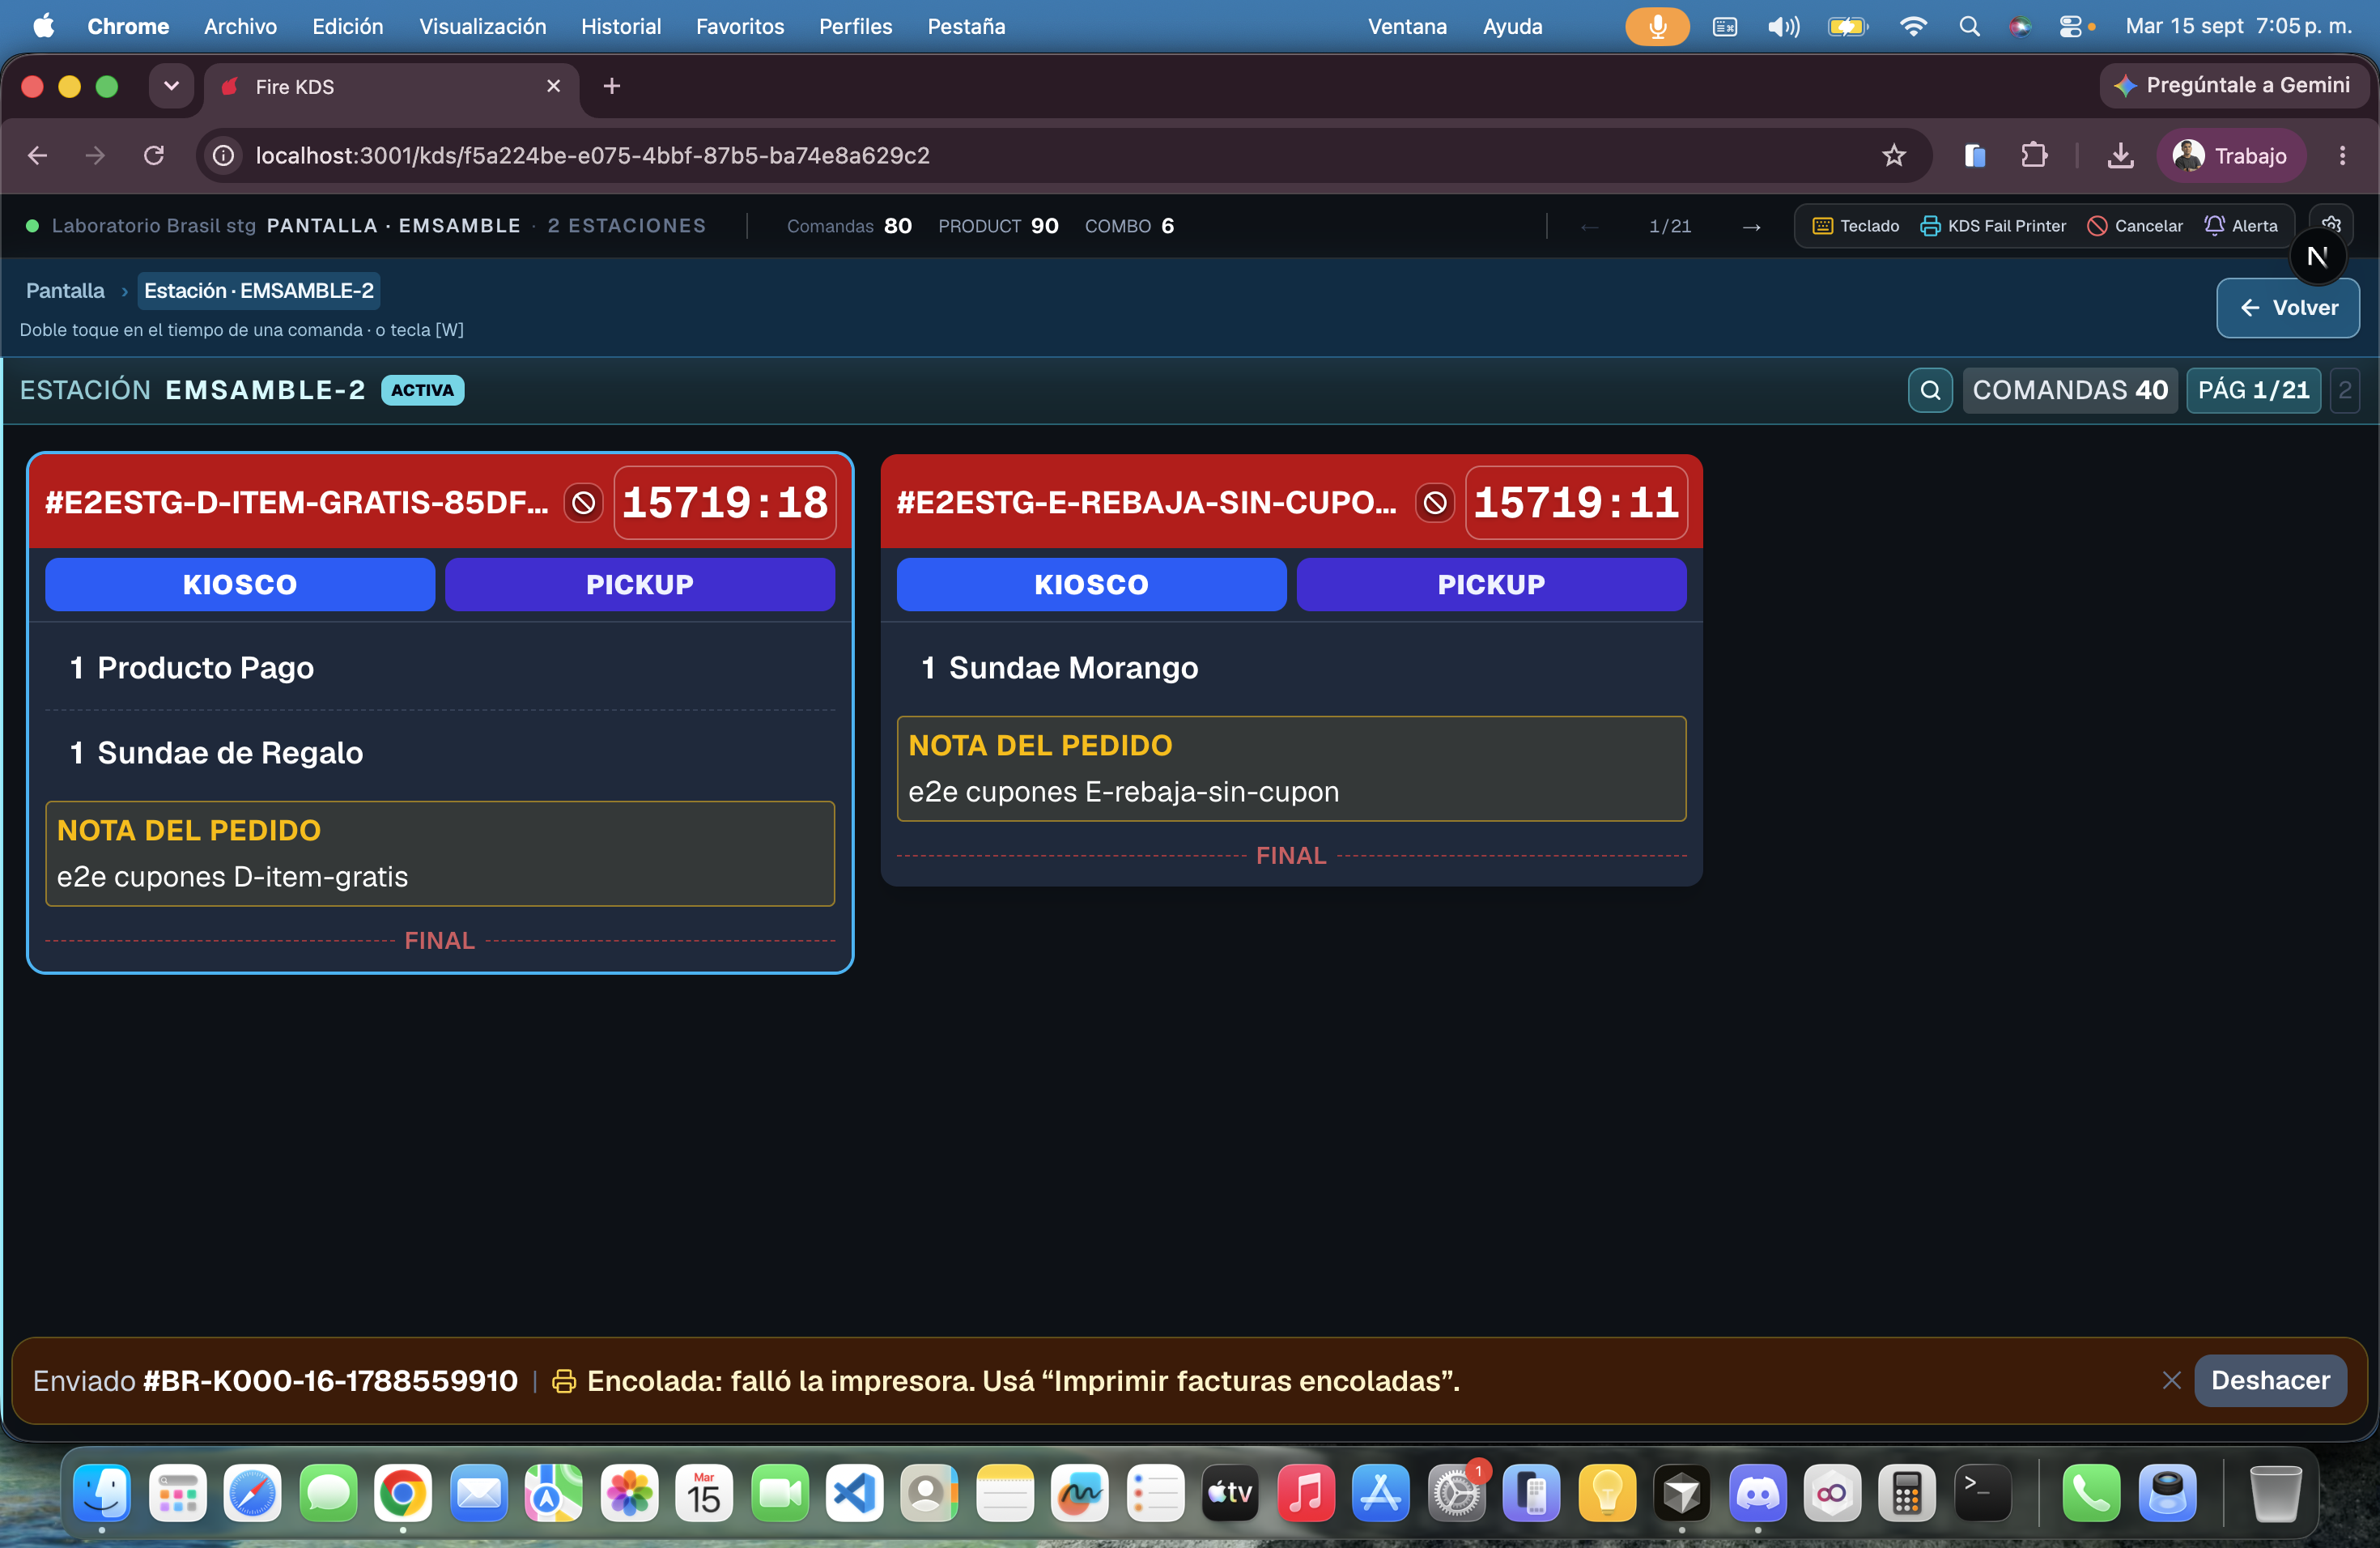Undo the sent order with Deshacer
This screenshot has height=1548, width=2380.
coord(2270,1380)
